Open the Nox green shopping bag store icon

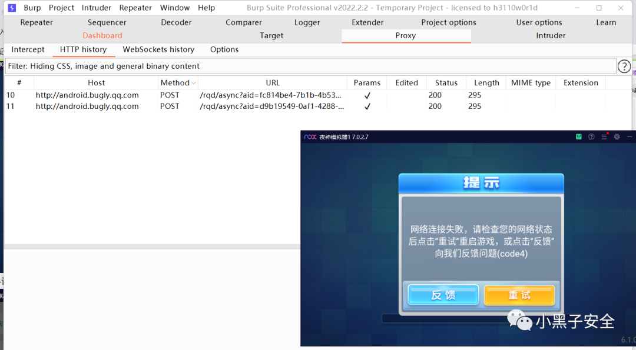pos(579,137)
